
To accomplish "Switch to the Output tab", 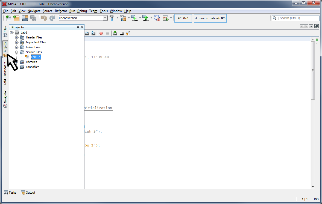I will point(28,192).
